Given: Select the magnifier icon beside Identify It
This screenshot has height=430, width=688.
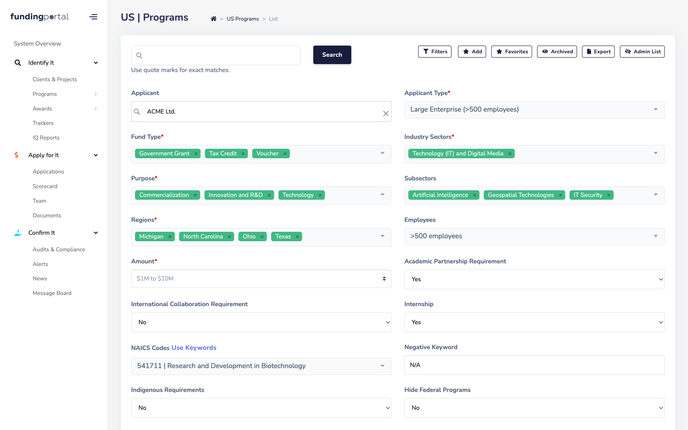Looking at the screenshot, I should tap(18, 62).
